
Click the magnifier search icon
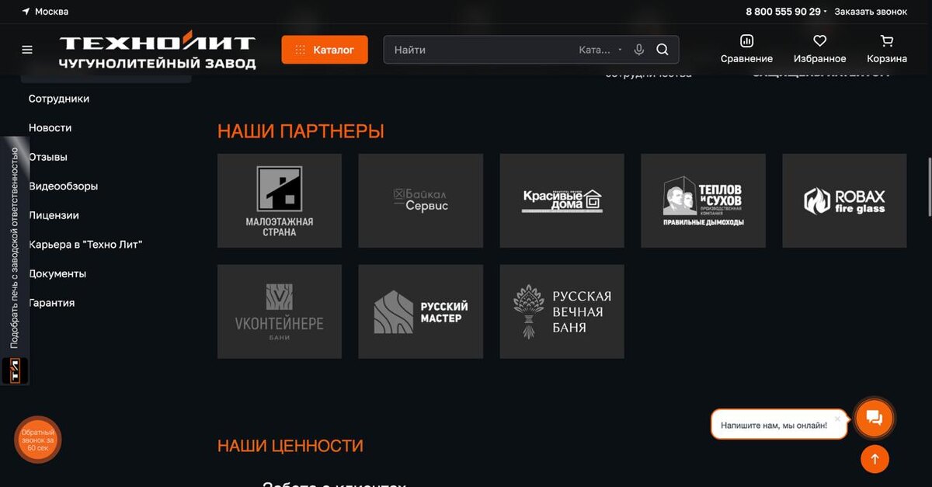click(662, 50)
